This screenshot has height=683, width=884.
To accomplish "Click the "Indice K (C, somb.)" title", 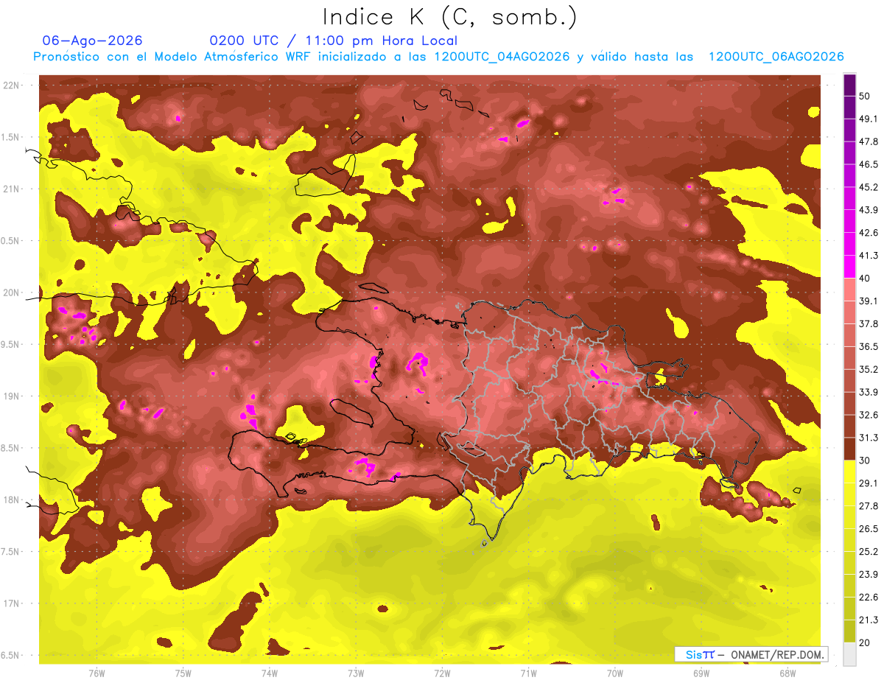I will (449, 17).
